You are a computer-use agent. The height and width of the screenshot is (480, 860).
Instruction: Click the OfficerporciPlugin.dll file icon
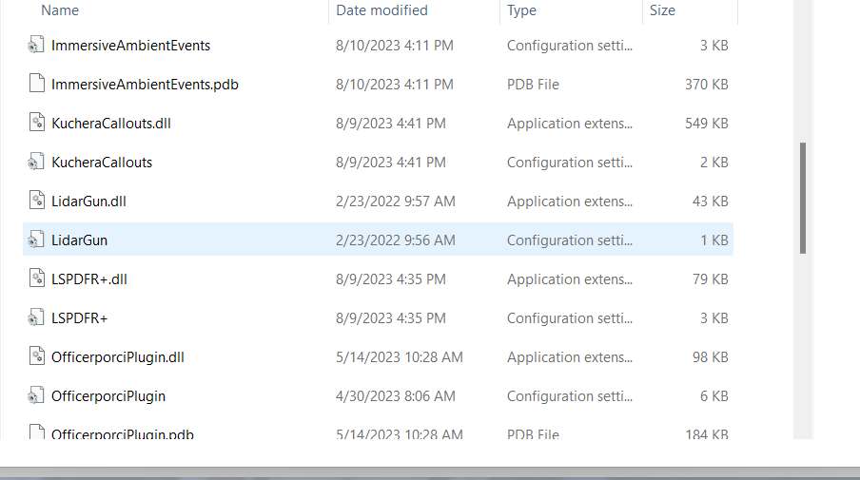[36, 357]
